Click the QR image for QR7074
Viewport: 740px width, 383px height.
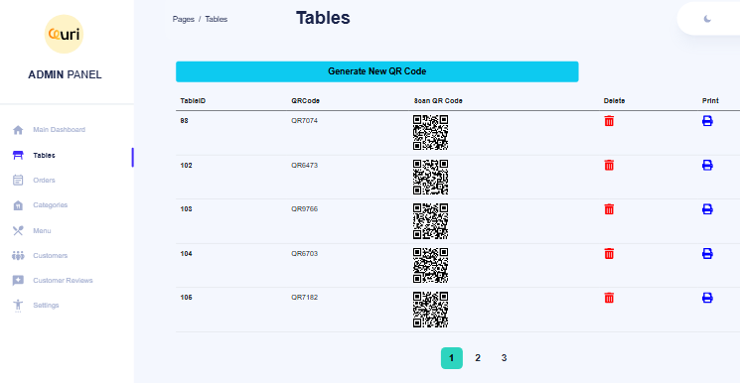tap(430, 133)
